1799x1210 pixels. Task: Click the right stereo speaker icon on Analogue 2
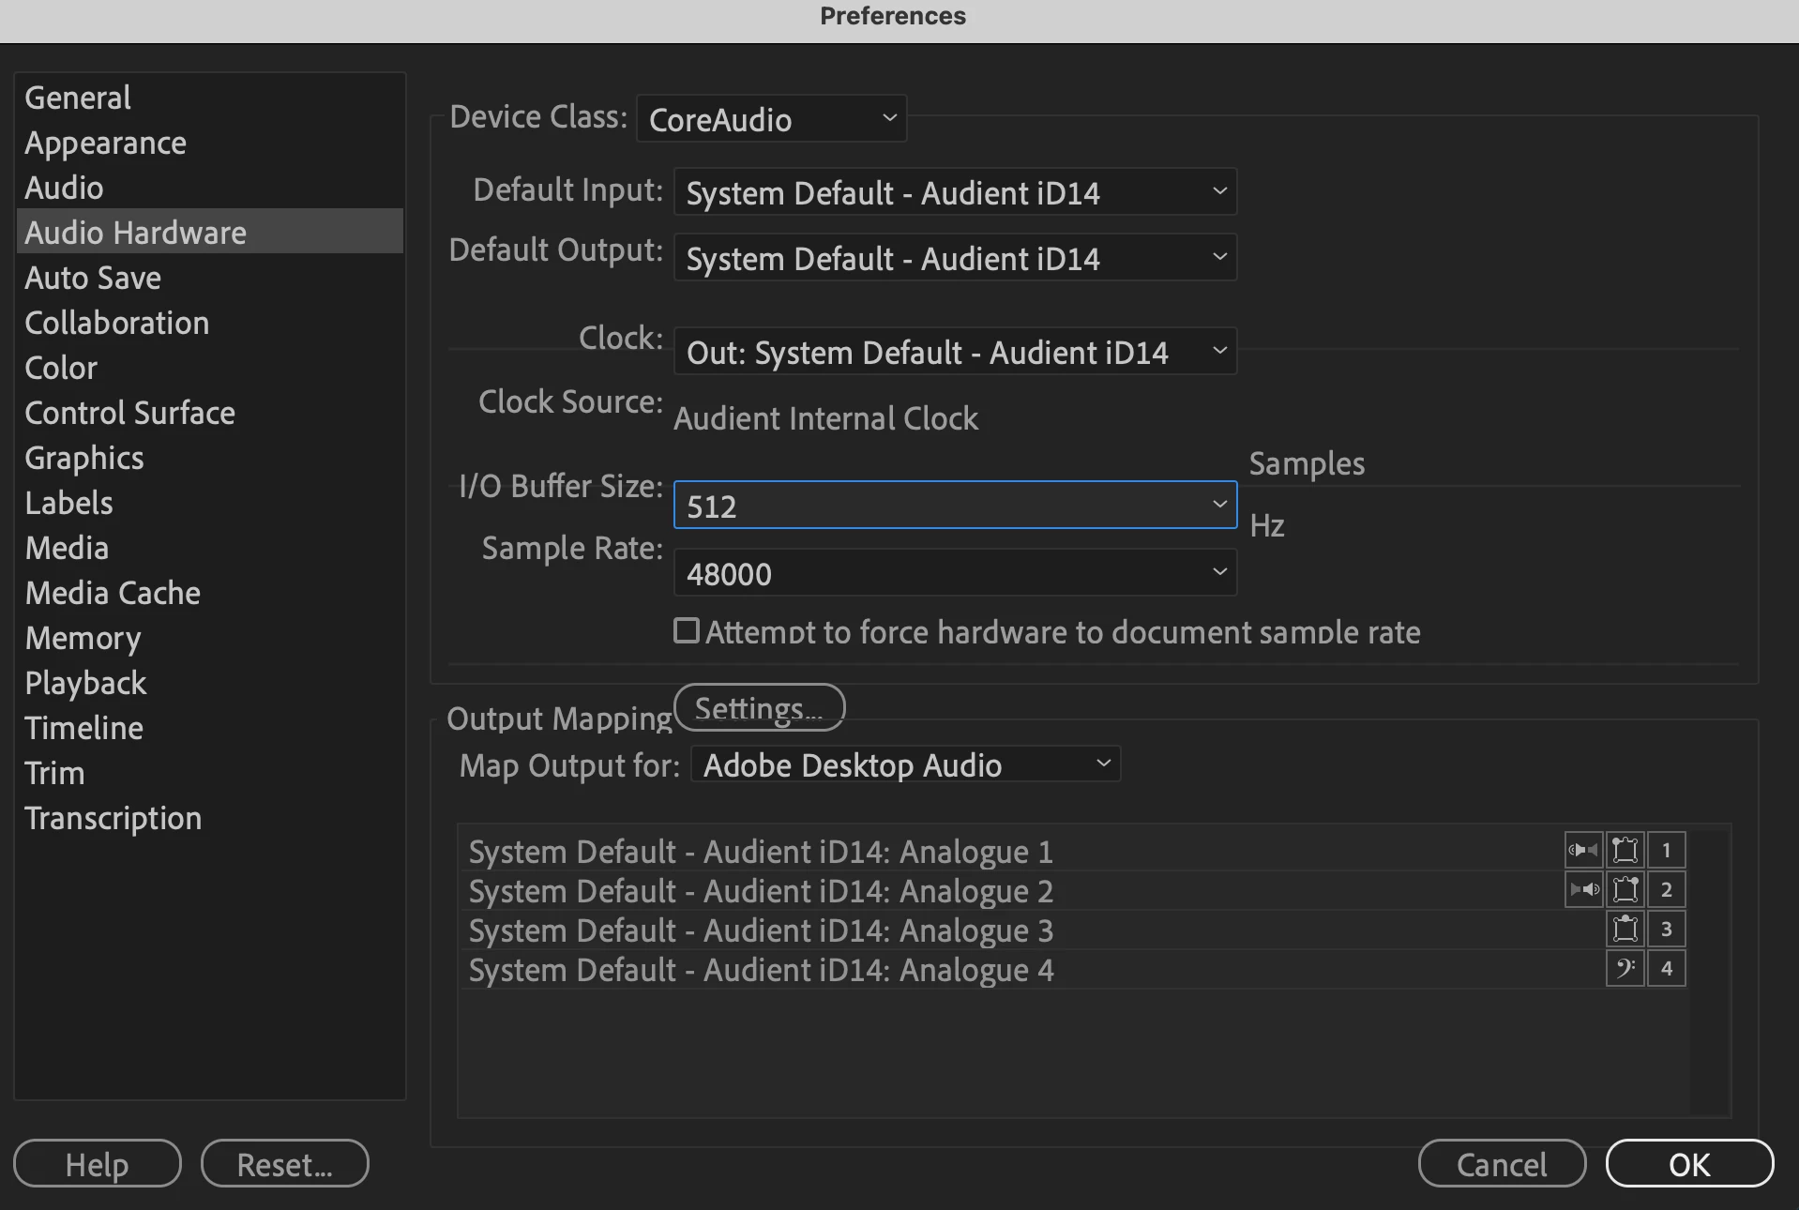(1583, 889)
